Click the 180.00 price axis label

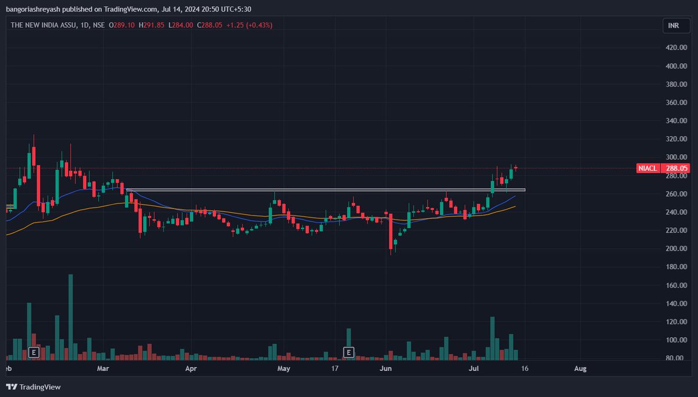point(677,267)
